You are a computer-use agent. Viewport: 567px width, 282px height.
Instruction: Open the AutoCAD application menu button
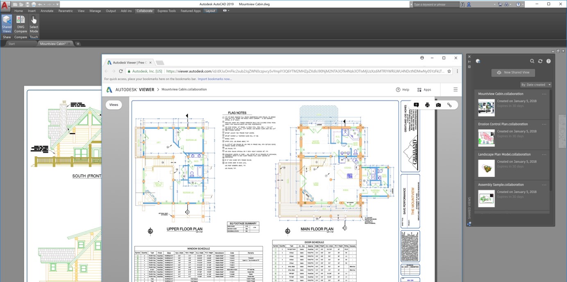[x=5, y=6]
